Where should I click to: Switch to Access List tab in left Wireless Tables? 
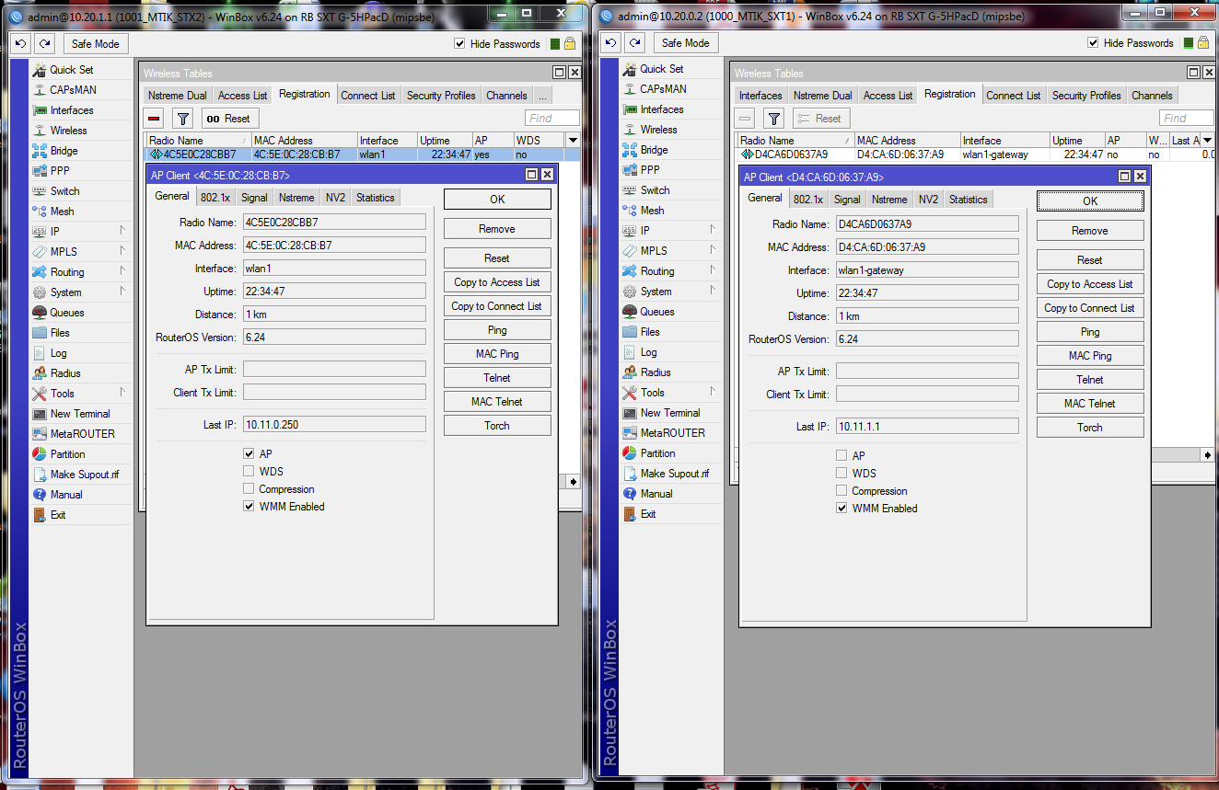[x=242, y=96]
